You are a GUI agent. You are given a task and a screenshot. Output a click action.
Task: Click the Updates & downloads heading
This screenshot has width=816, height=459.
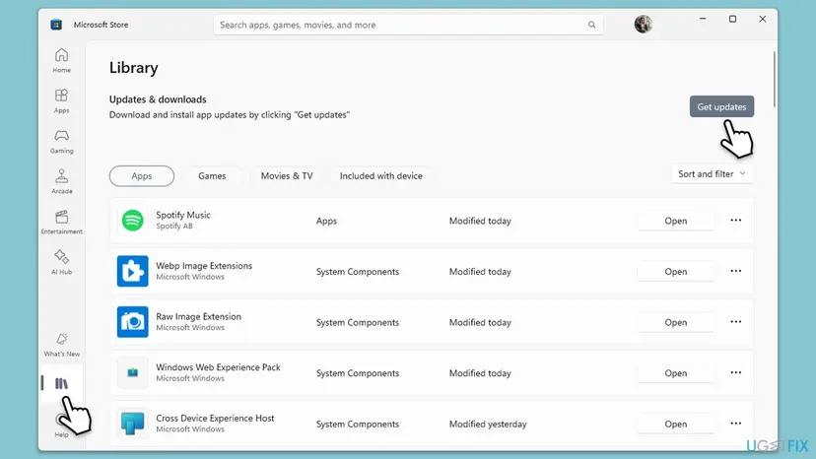tap(158, 99)
